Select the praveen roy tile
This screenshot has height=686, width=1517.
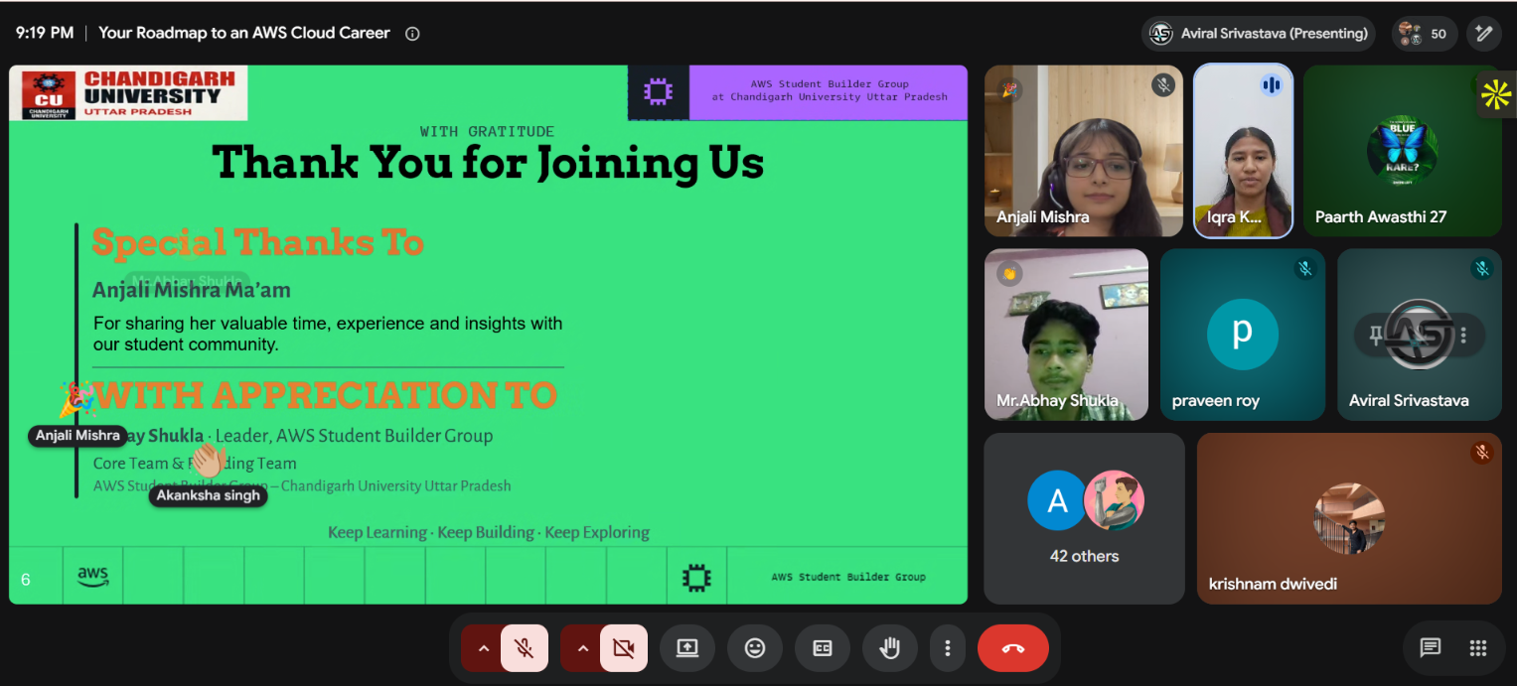(1243, 335)
